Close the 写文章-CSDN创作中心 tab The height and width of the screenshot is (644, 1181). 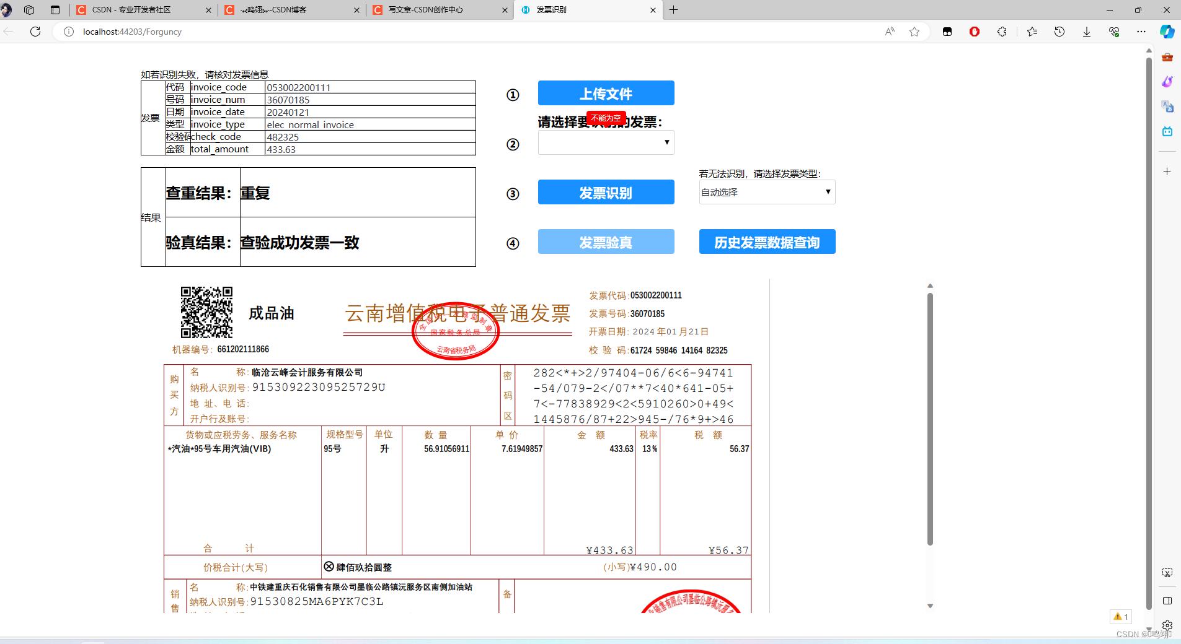click(505, 10)
